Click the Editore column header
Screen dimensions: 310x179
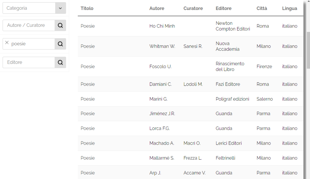[224, 8]
